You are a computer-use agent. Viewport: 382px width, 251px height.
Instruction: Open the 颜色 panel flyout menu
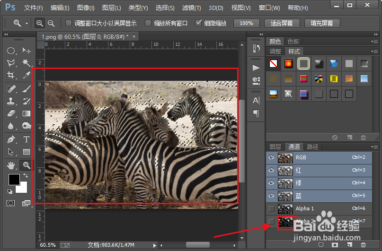[x=374, y=41]
